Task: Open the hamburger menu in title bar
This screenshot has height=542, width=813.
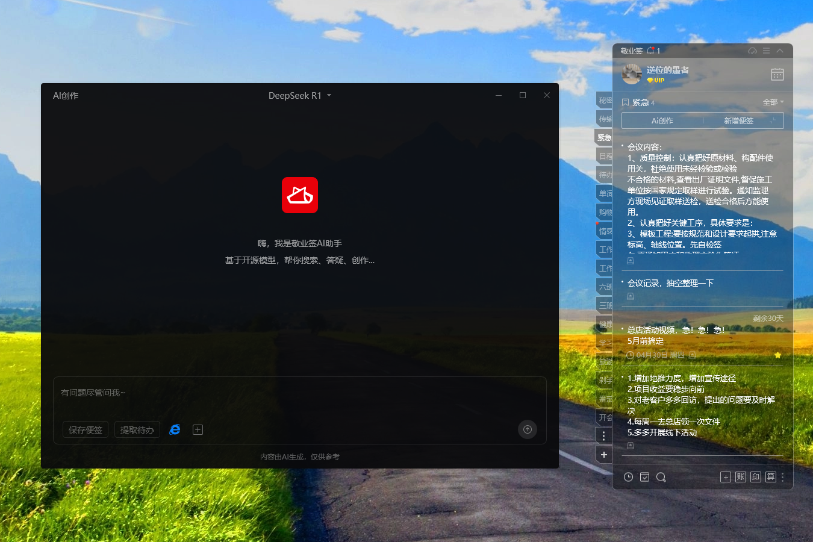Action: coord(766,51)
